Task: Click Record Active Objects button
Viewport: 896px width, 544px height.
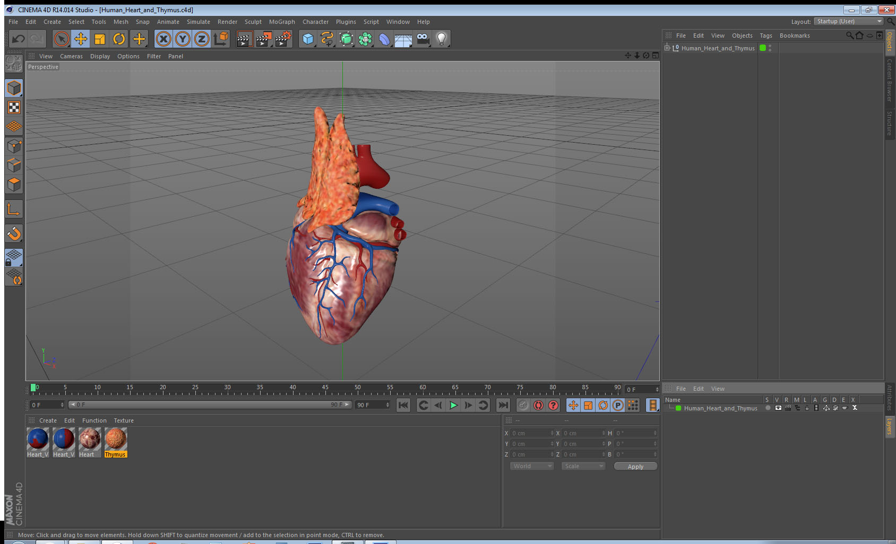Action: click(x=523, y=405)
